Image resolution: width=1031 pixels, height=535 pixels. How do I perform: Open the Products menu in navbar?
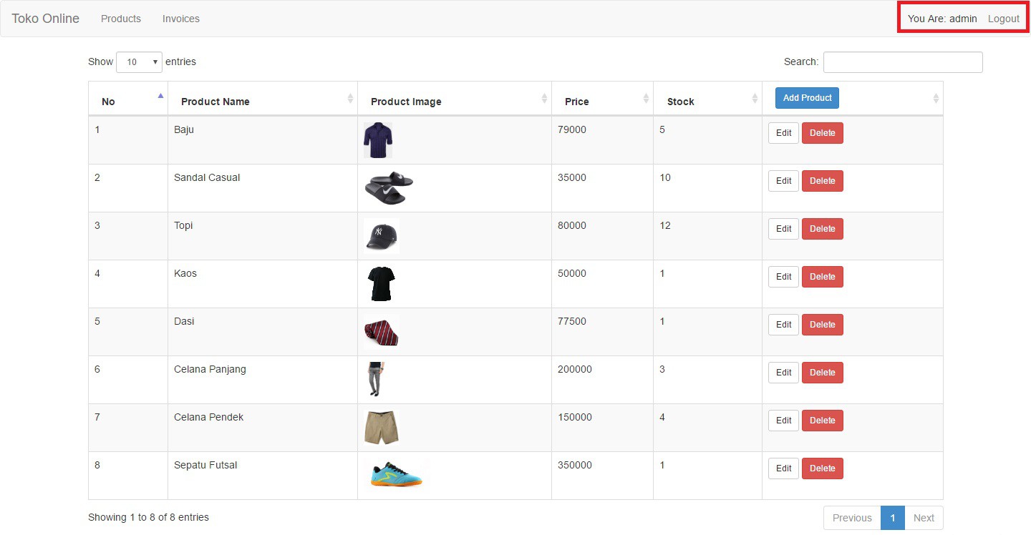(121, 19)
